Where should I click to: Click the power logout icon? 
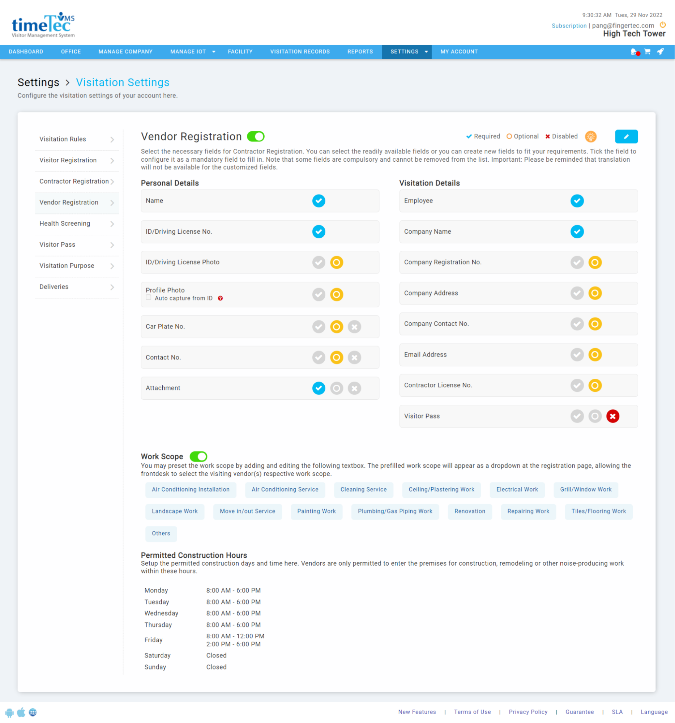[663, 25]
